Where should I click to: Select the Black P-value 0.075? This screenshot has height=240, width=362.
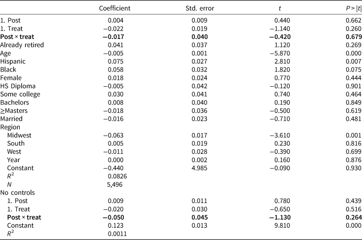tap(353, 69)
